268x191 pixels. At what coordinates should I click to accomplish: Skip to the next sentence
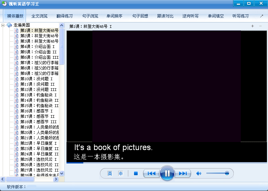[183, 174]
